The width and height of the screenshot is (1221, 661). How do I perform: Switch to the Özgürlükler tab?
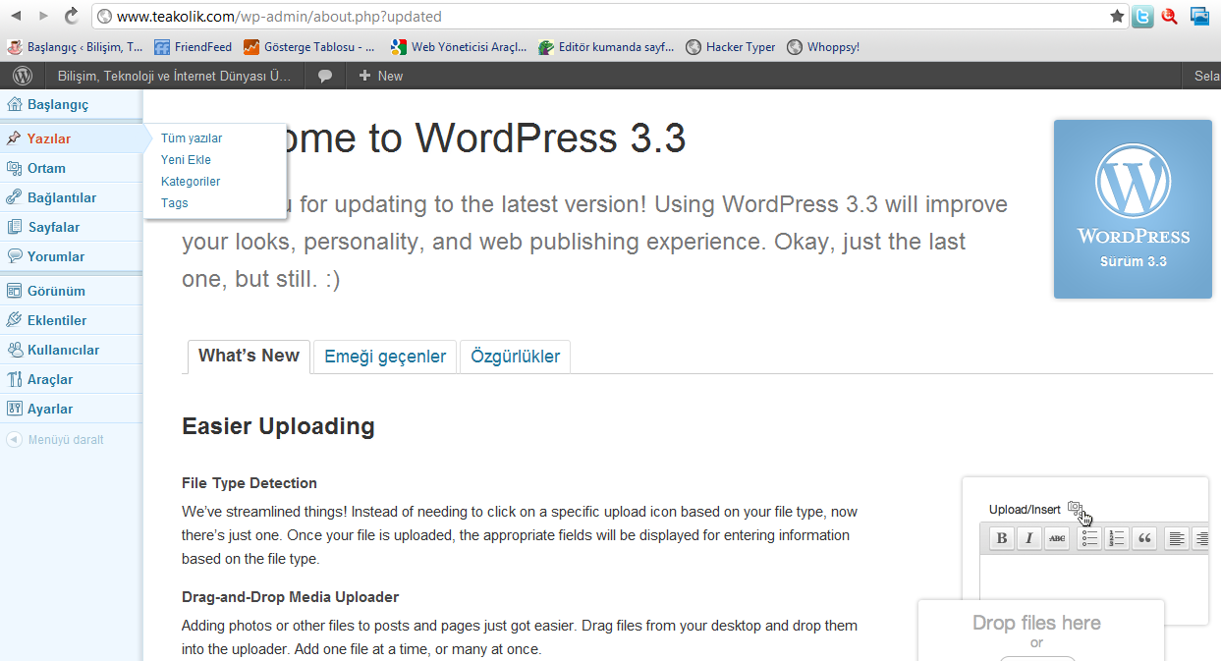click(515, 357)
